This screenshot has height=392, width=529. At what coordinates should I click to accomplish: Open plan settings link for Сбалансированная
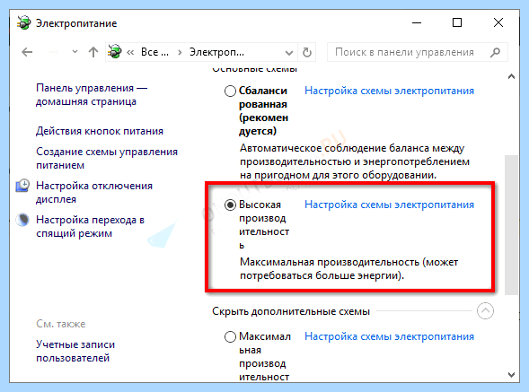[389, 91]
